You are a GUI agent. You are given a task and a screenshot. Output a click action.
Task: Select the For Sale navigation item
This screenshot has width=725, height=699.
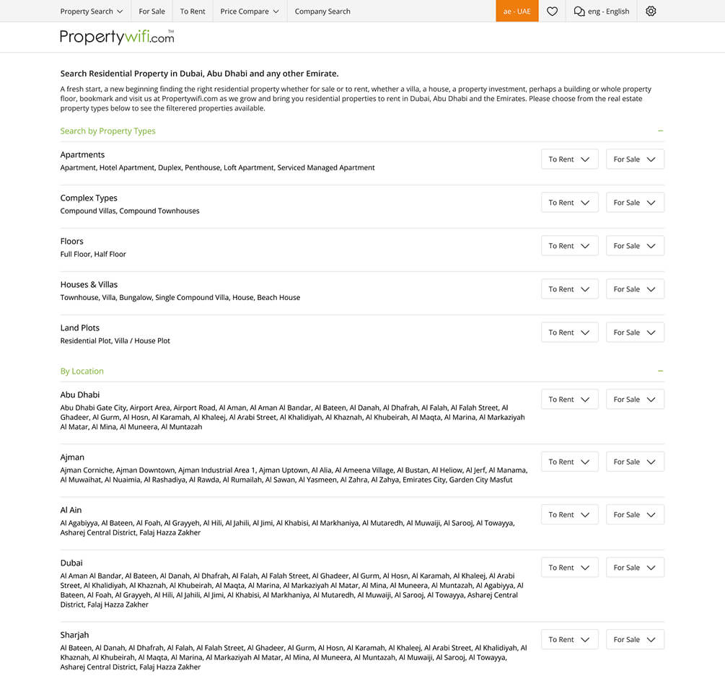click(x=151, y=12)
